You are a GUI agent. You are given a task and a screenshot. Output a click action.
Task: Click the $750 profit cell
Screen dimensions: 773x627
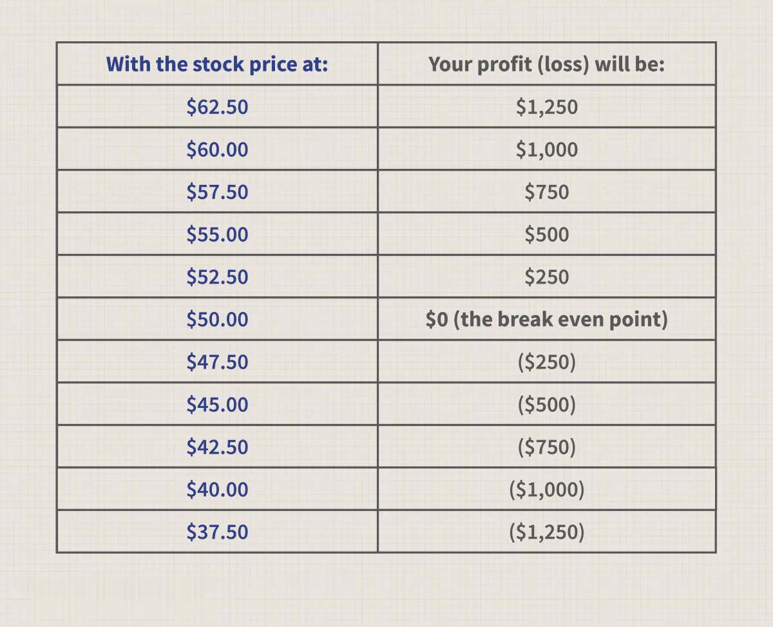(547, 191)
